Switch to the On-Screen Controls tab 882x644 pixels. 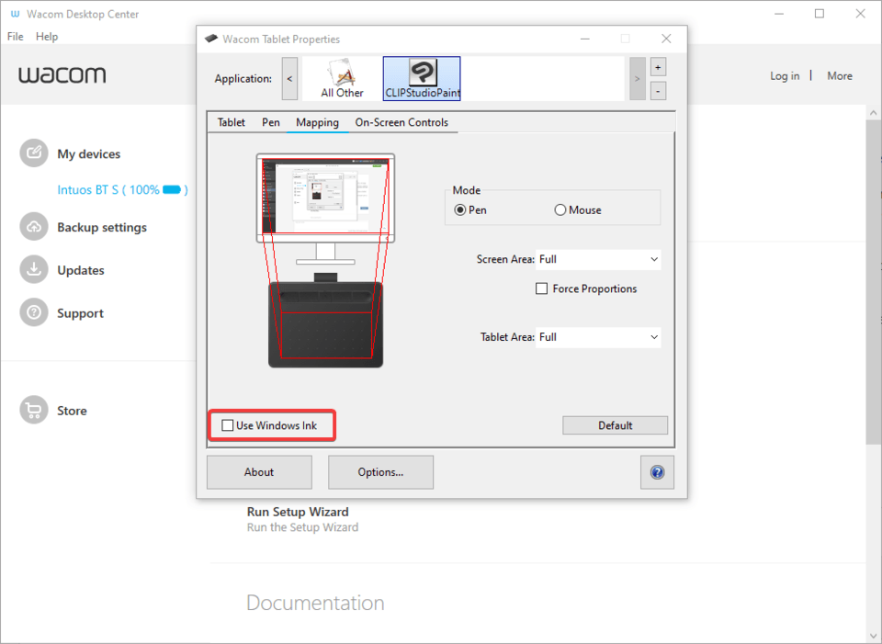[402, 122]
